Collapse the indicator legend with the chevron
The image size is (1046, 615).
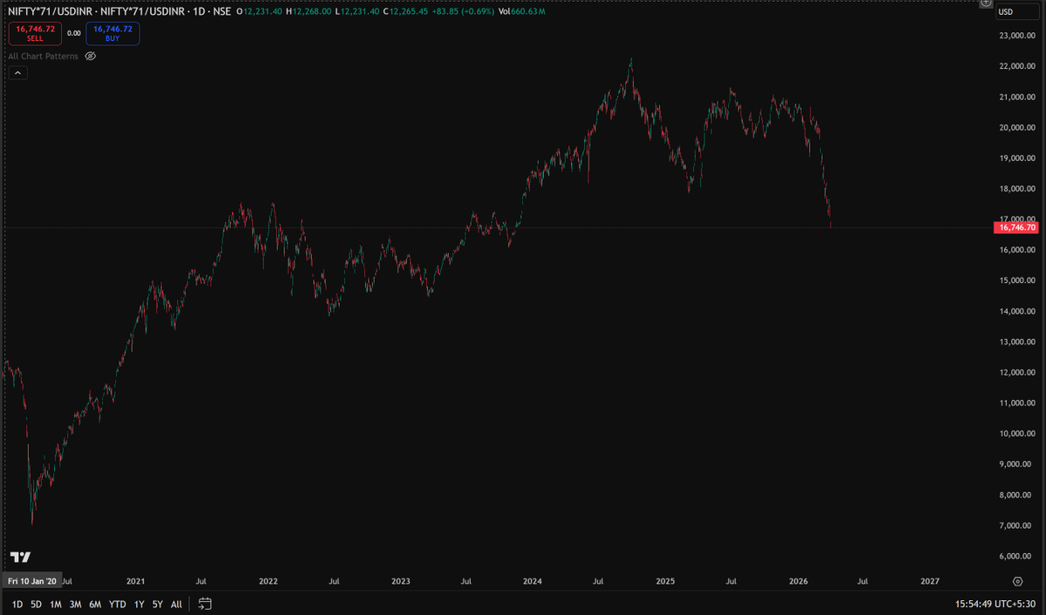click(17, 74)
